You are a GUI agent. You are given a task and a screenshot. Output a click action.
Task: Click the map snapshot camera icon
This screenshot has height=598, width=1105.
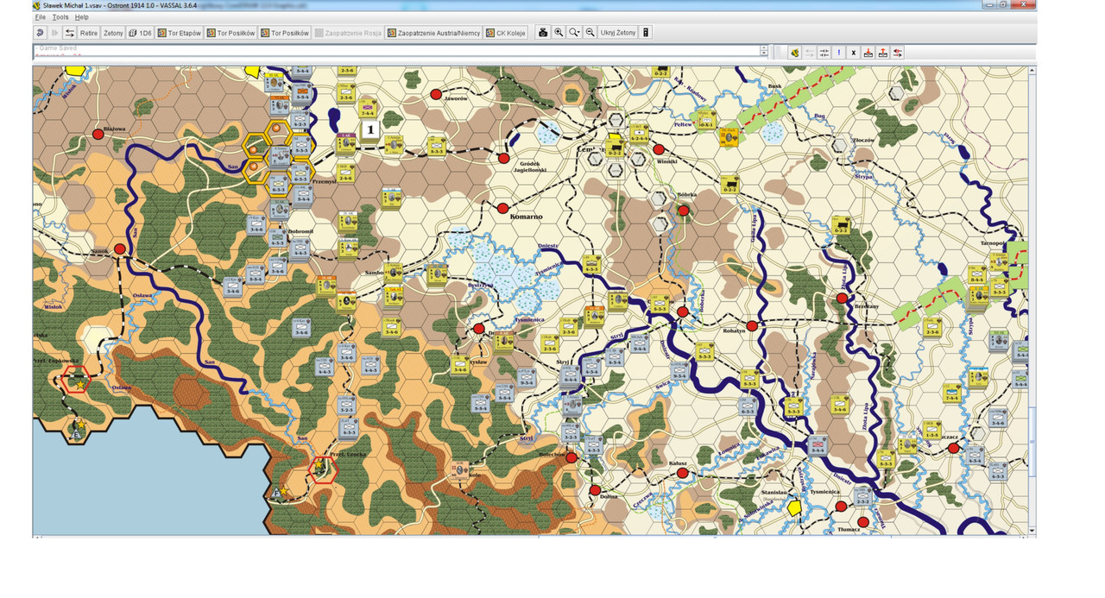click(x=543, y=33)
